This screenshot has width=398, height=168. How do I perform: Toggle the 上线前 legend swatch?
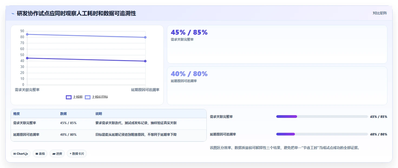tap(69, 97)
